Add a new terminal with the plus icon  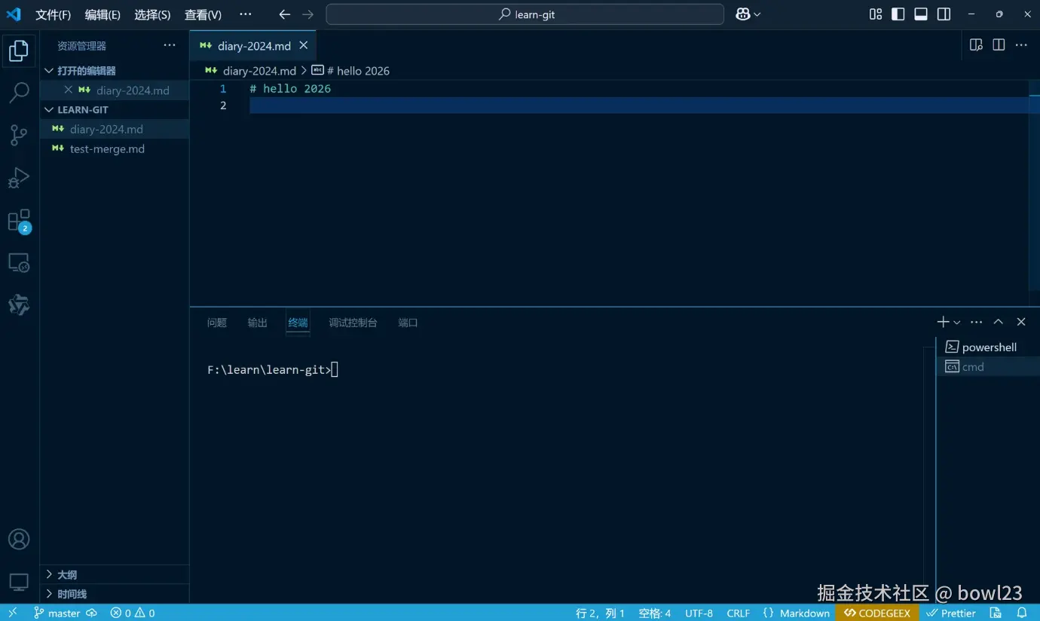(943, 322)
